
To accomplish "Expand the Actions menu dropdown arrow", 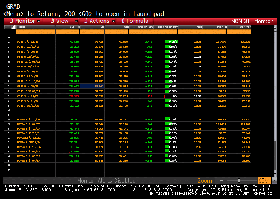I will click(113, 21).
